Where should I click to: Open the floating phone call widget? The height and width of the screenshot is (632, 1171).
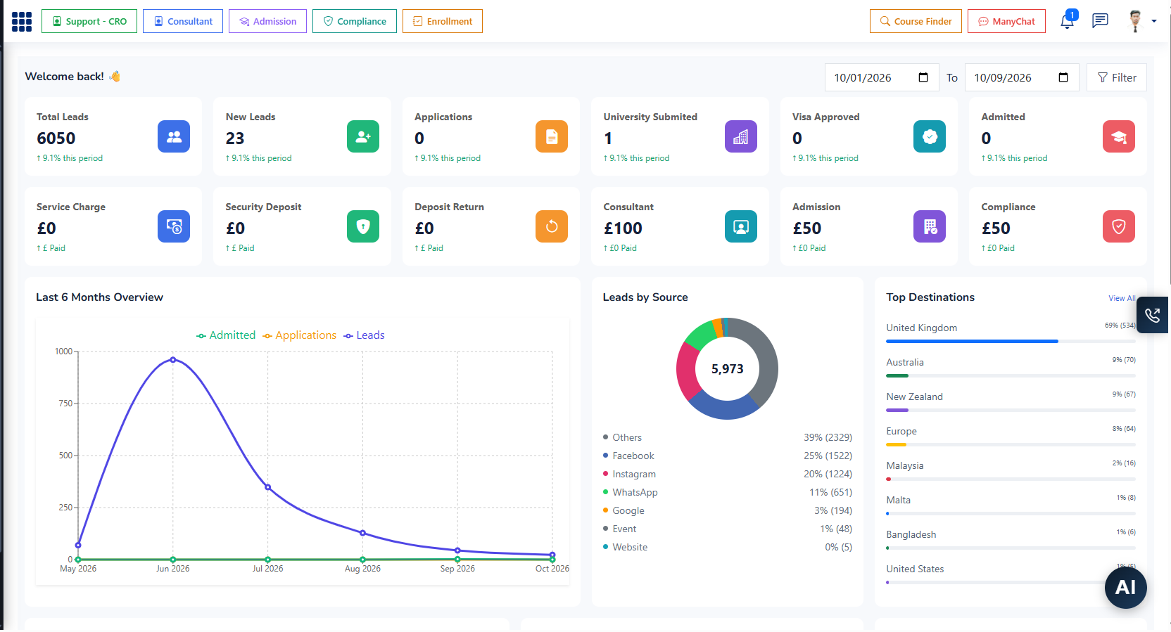click(x=1153, y=315)
